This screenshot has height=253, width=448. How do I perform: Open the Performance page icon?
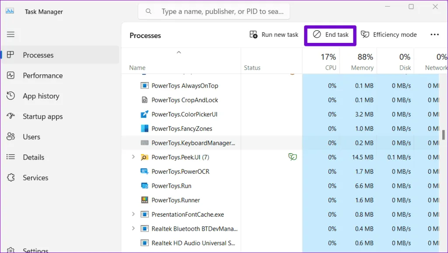pos(11,75)
